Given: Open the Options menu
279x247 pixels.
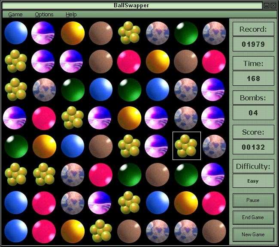Looking at the screenshot, I should click(44, 15).
